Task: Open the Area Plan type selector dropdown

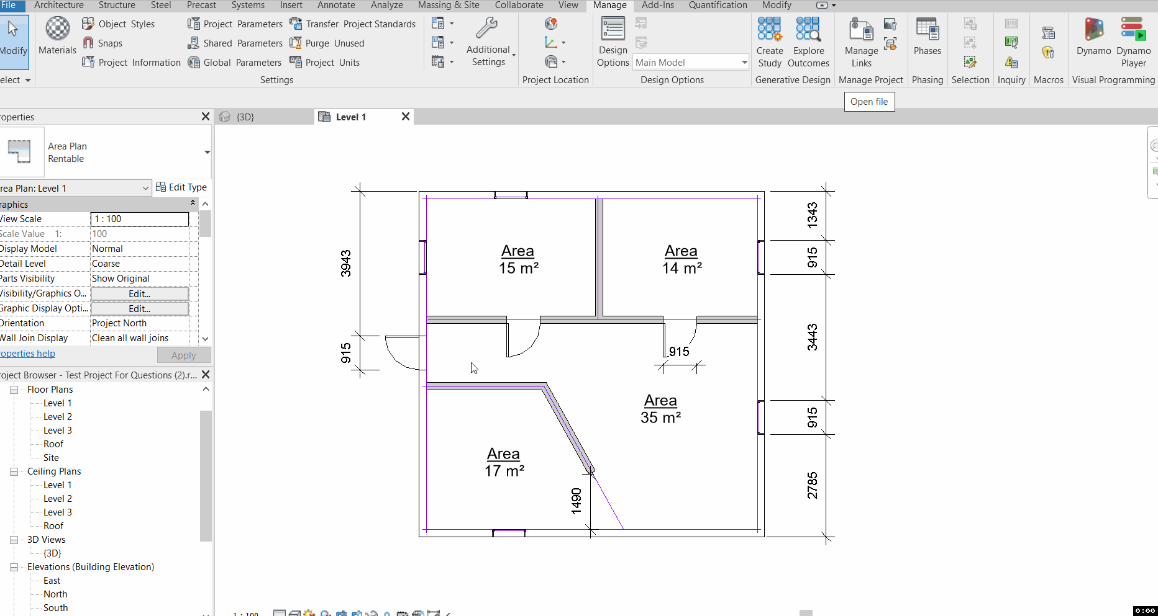Action: tap(207, 152)
